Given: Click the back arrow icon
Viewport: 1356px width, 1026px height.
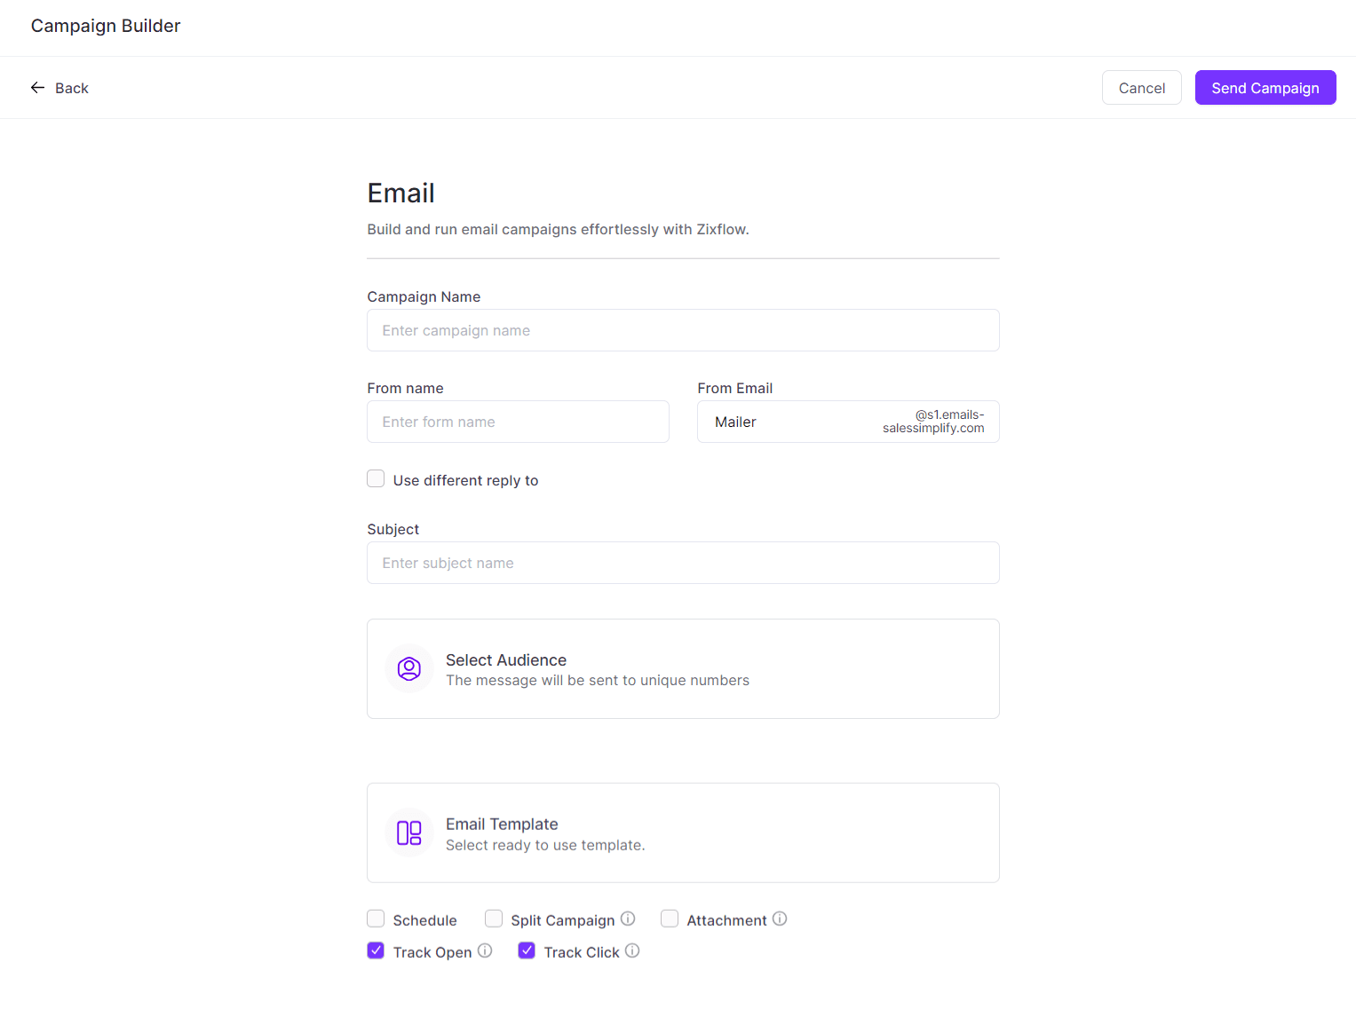Looking at the screenshot, I should 37,87.
